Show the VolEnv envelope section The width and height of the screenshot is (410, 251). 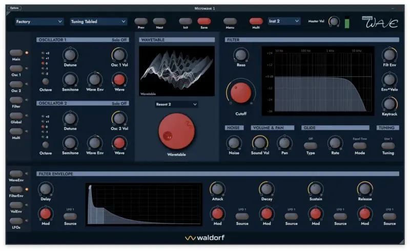(16, 205)
